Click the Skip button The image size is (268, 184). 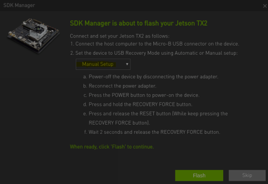tap(247, 176)
